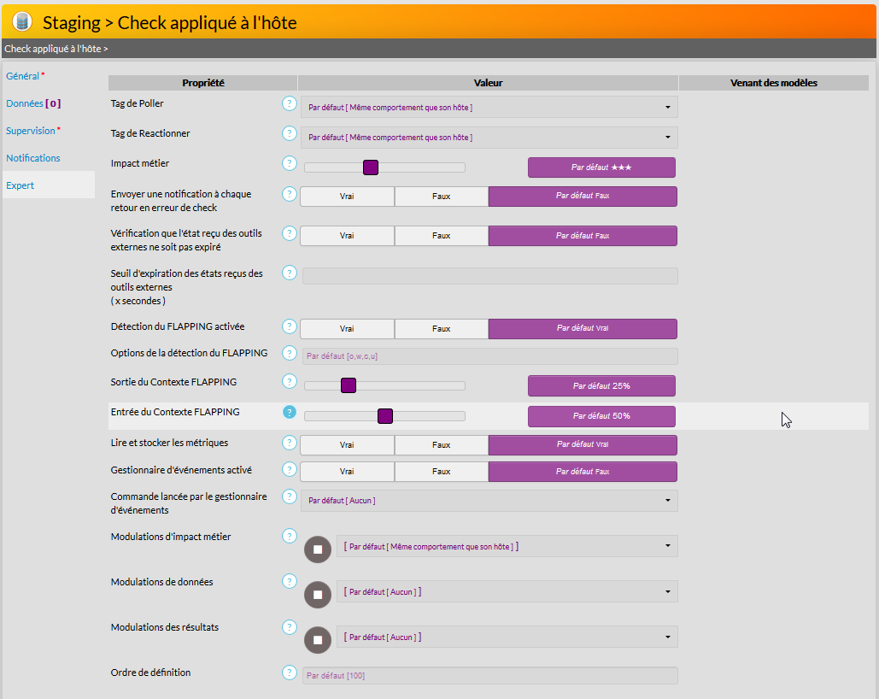
Task: Switch to the Général tab
Action: 23,76
